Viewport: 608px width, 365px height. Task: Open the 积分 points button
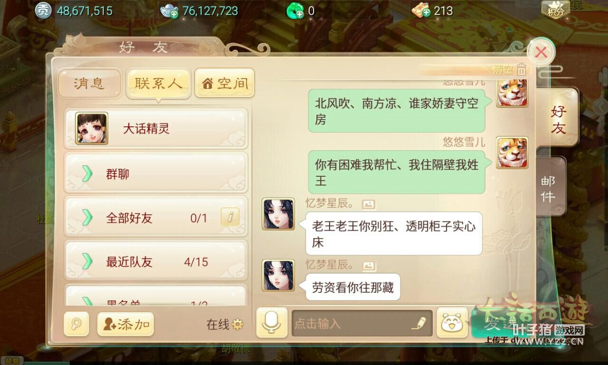coord(555,9)
